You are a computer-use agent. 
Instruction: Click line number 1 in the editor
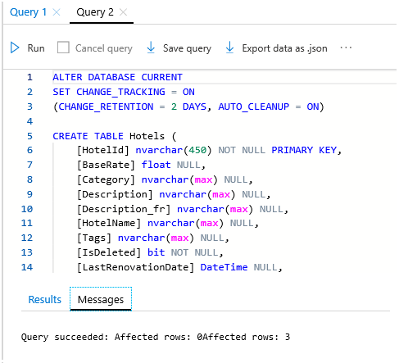coord(29,77)
